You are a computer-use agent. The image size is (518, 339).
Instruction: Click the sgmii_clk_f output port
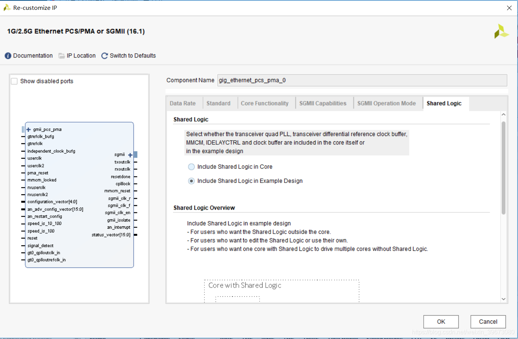(x=119, y=206)
